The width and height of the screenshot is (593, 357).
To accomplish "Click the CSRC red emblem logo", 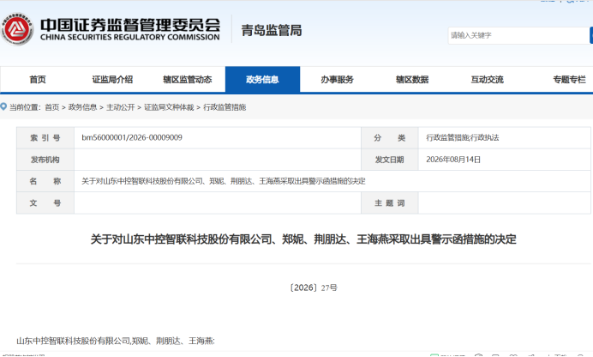I will 17,29.
